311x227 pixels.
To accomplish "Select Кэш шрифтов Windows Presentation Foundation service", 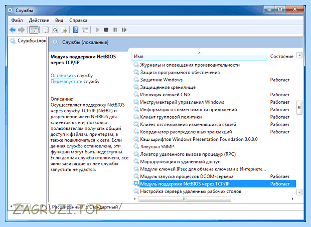I will (x=199, y=139).
